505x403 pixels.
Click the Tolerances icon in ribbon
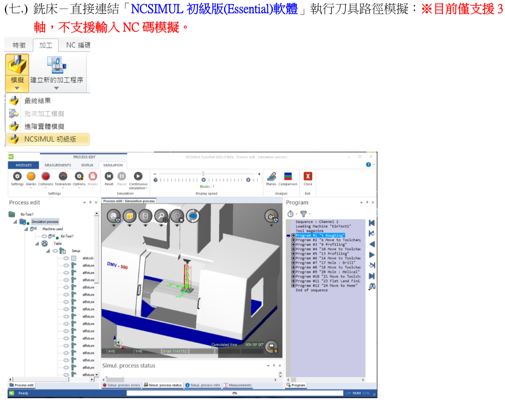(x=63, y=177)
